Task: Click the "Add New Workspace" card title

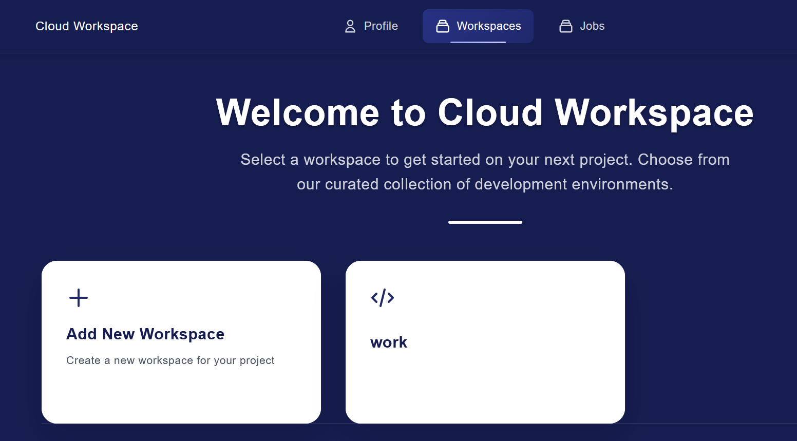Action: pyautogui.click(x=145, y=334)
